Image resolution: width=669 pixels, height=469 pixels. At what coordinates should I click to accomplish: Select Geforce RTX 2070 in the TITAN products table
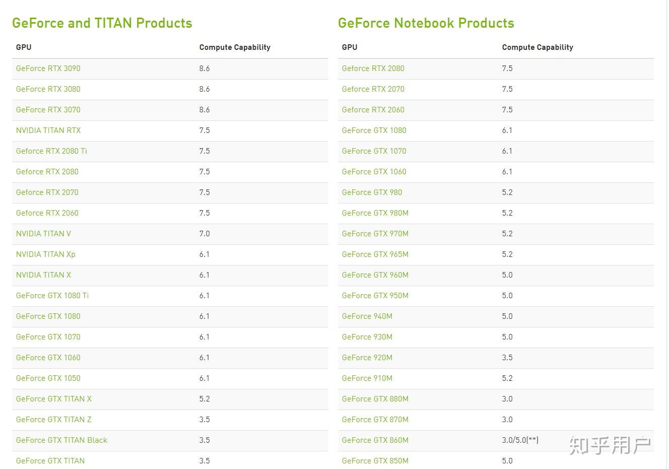47,192
